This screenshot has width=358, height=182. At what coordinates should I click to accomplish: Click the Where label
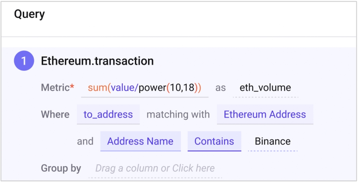(x=55, y=114)
